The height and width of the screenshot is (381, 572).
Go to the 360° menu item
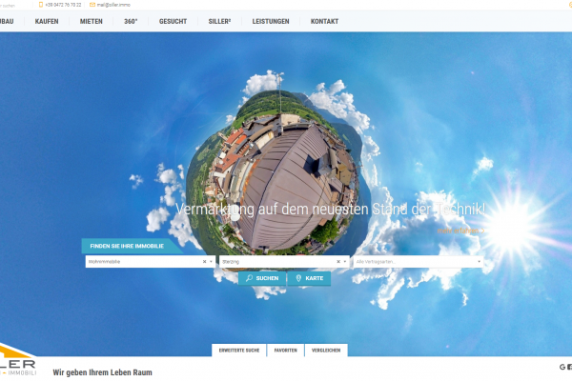point(131,20)
